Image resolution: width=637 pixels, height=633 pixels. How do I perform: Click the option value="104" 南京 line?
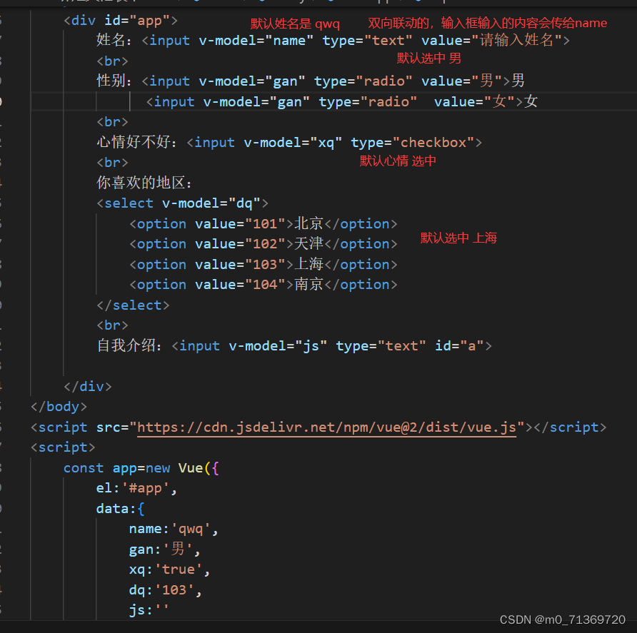click(264, 285)
